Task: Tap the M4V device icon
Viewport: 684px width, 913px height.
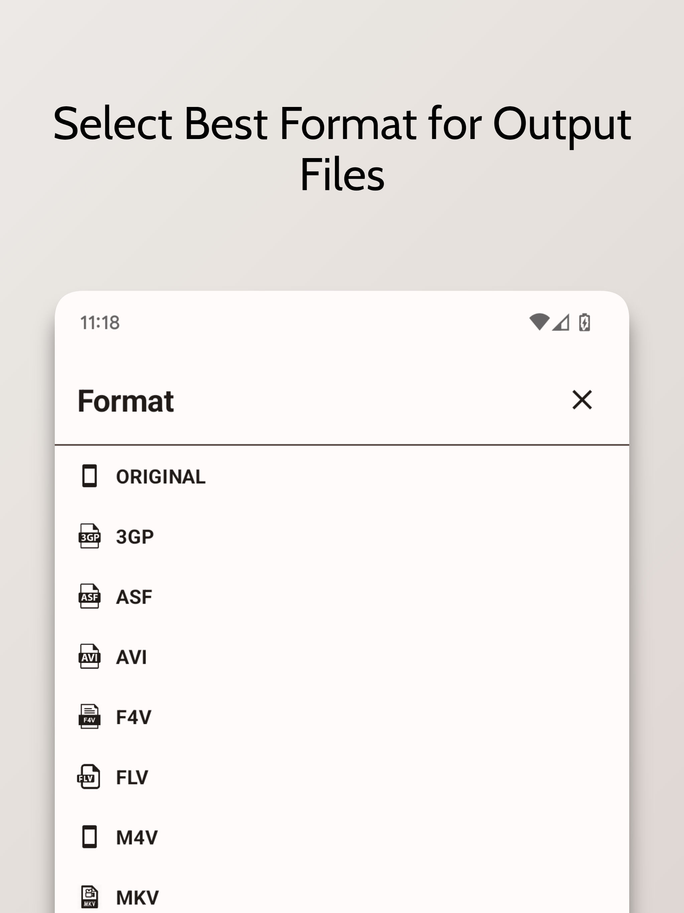Action: pyautogui.click(x=89, y=837)
